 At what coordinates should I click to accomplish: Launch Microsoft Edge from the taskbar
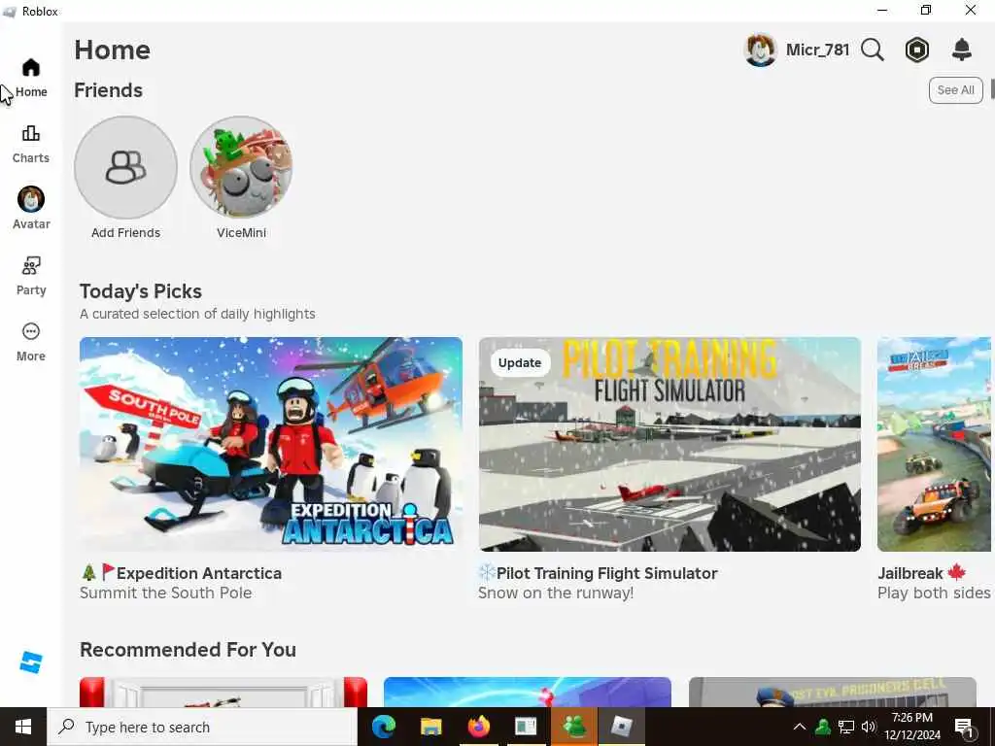(383, 727)
